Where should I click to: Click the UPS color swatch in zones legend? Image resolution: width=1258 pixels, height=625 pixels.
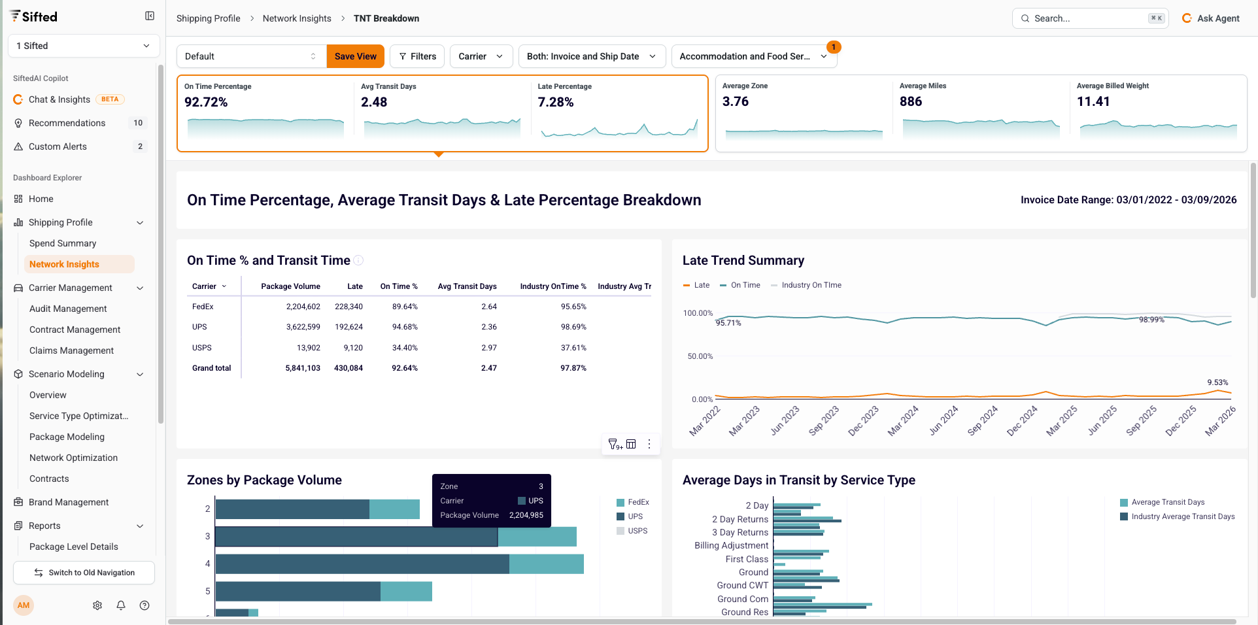click(620, 516)
